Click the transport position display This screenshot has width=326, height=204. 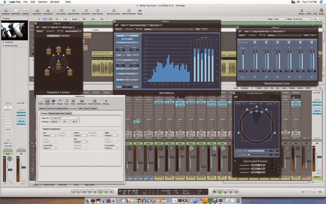tap(128, 192)
